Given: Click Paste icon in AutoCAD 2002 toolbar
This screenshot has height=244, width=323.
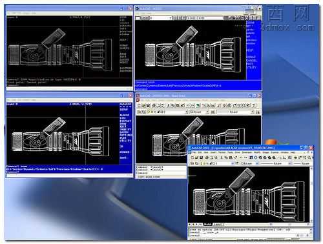Looking at the screenshot, I should tap(231, 158).
